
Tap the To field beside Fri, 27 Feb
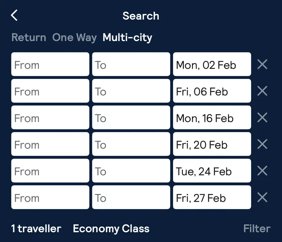tap(131, 197)
